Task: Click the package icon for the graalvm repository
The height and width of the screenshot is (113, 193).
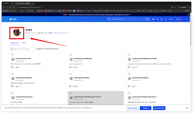Action: pyautogui.click(x=13, y=98)
